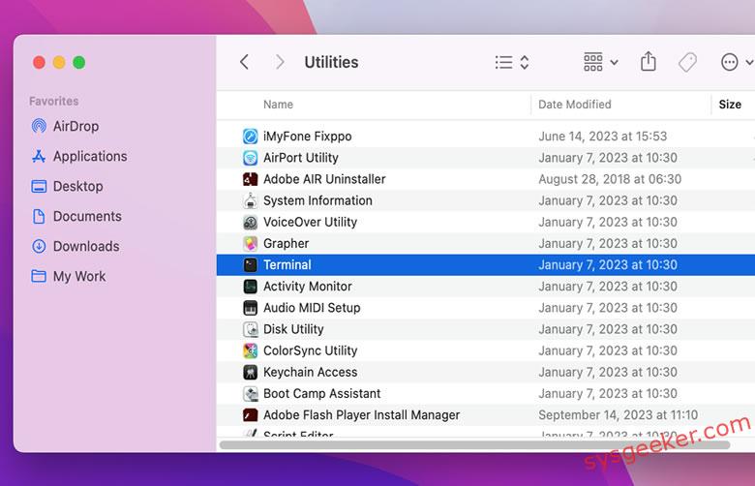This screenshot has height=486, width=755.
Task: Click the Tags toolbar icon
Action: pos(687,62)
